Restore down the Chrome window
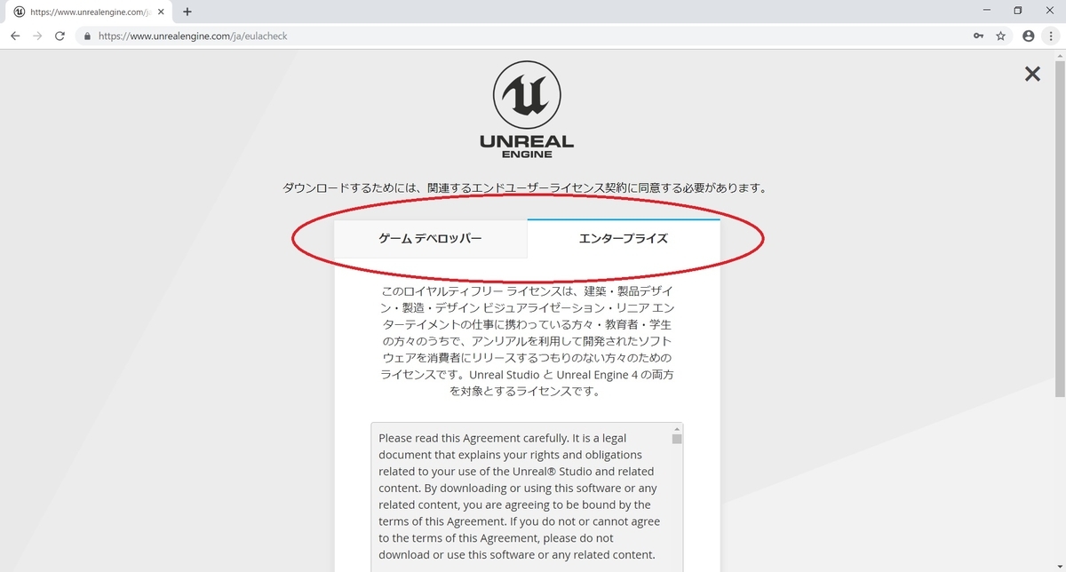Image resolution: width=1066 pixels, height=572 pixels. (1018, 11)
